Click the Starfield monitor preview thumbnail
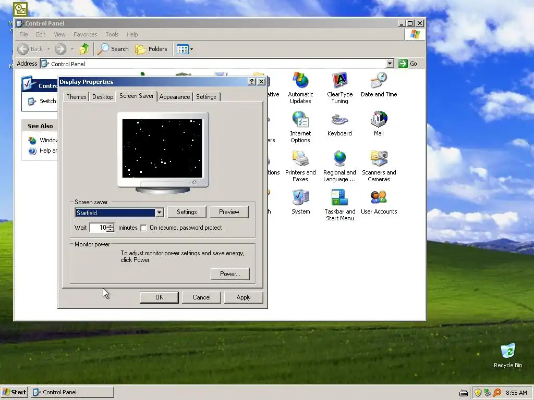The width and height of the screenshot is (534, 400). coord(162,148)
